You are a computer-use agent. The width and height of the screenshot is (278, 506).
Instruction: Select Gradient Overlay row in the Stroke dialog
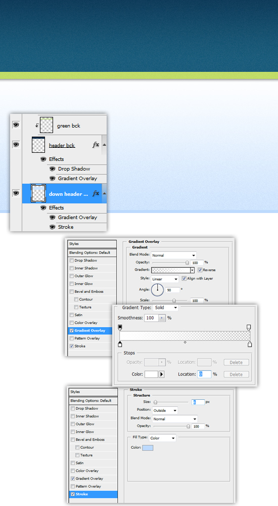coord(93,479)
